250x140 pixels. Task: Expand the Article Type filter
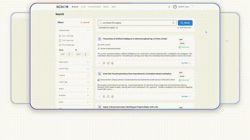74,82
